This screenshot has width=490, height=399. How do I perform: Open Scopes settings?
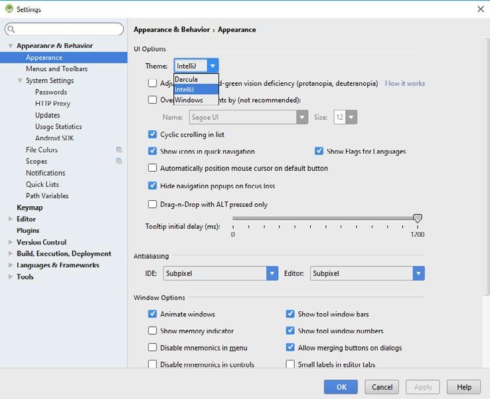[x=37, y=161]
